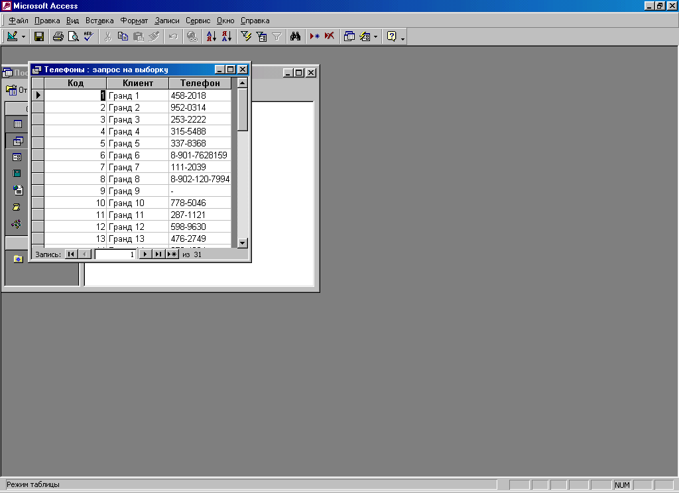Click the Save toolbar icon
This screenshot has height=493, width=679.
coord(39,36)
